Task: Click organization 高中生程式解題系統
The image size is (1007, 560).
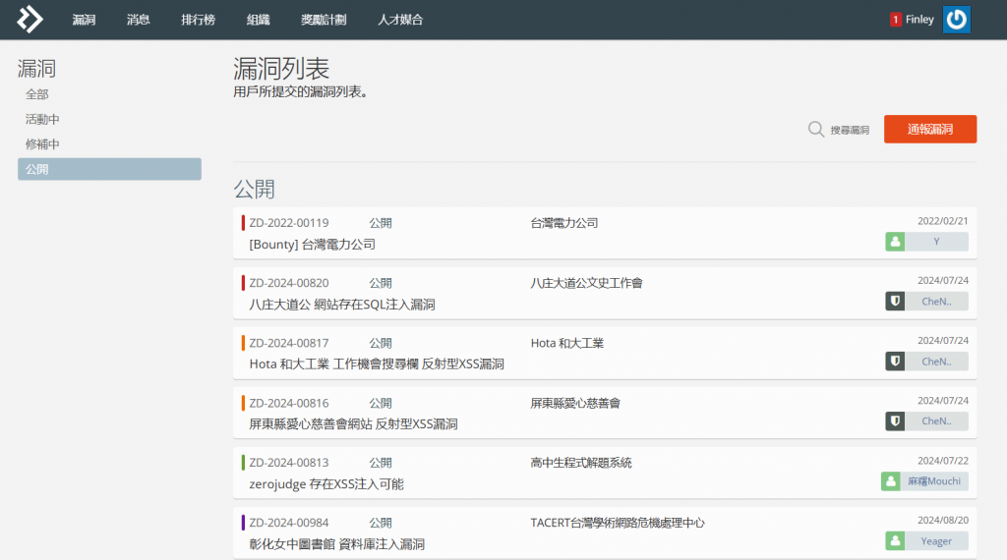Action: (x=581, y=463)
